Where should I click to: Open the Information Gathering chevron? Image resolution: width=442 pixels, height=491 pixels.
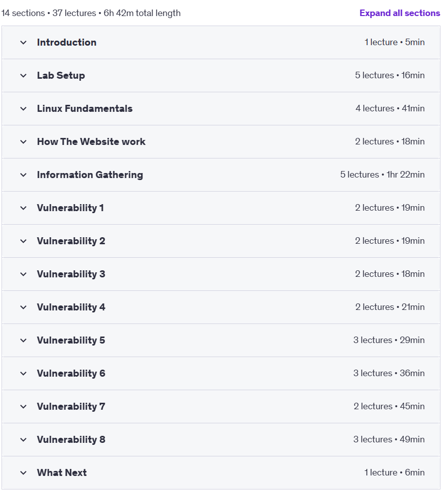(23, 175)
